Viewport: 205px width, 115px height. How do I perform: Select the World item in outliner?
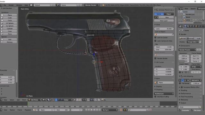188,17
